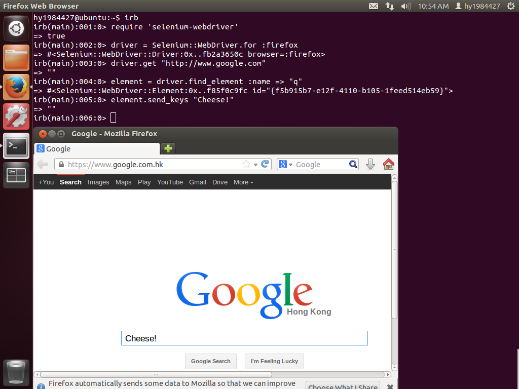Open the Ubuntu Dash home launcher
519x389 pixels.
(16, 28)
